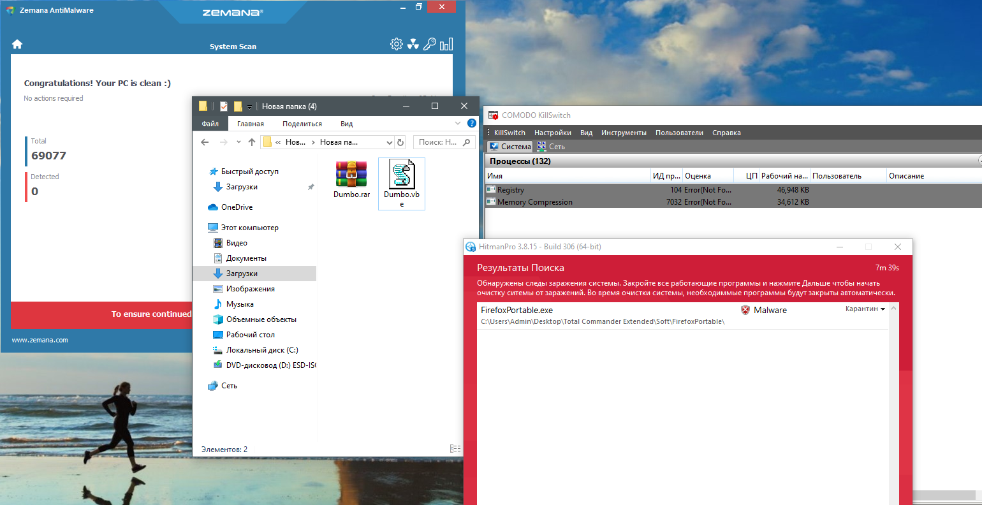Switch to Сеть tab in KillSwitch
This screenshot has width=982, height=505.
click(552, 146)
